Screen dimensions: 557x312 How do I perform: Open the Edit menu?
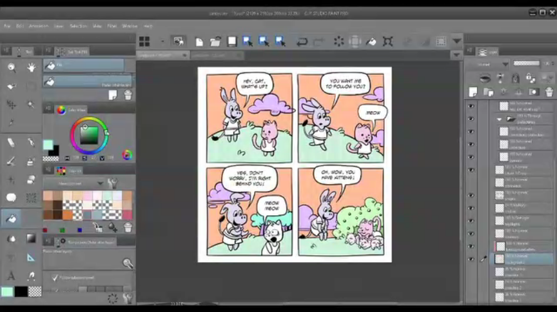click(x=20, y=26)
